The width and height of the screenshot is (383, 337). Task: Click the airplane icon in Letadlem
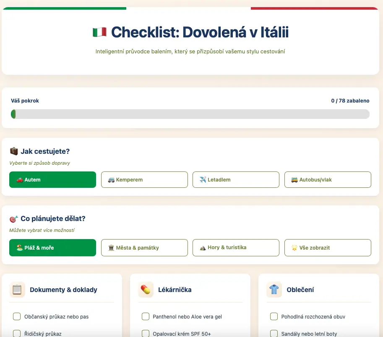(203, 180)
